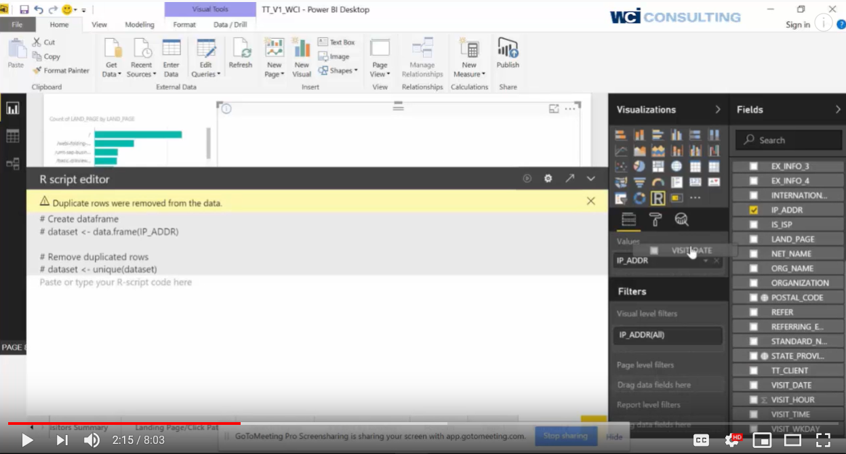Click the Save icon in quick access toolbar

(x=24, y=9)
